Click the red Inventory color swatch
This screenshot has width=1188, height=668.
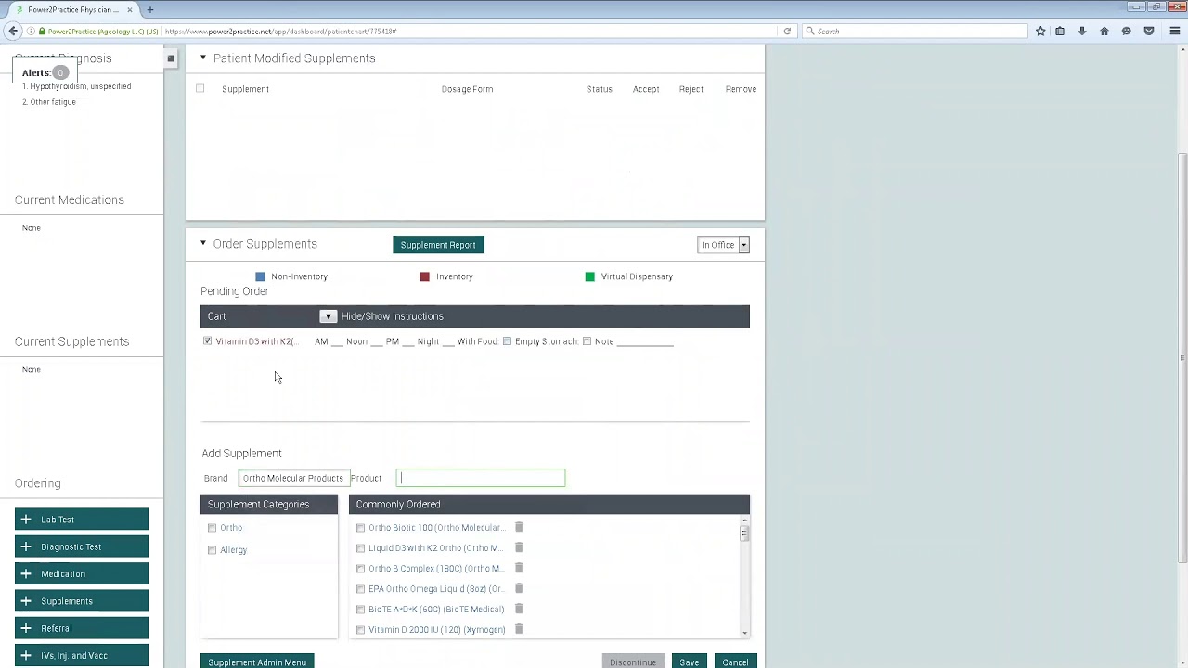425,276
